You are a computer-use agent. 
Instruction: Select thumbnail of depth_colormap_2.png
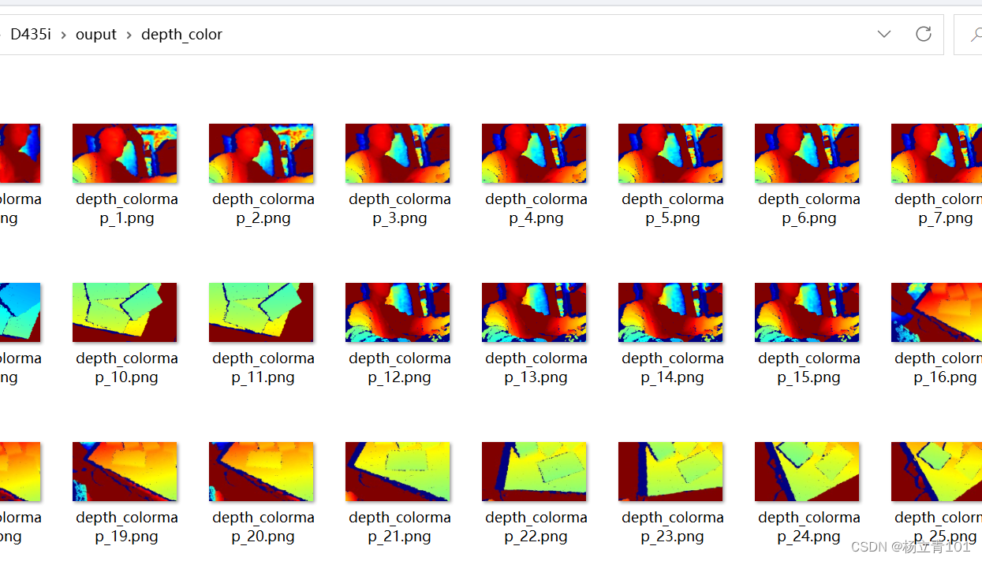(261, 154)
